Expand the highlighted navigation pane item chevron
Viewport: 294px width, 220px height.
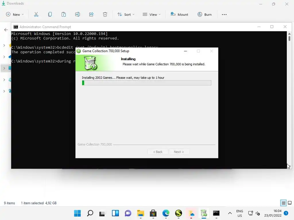pos(4,68)
